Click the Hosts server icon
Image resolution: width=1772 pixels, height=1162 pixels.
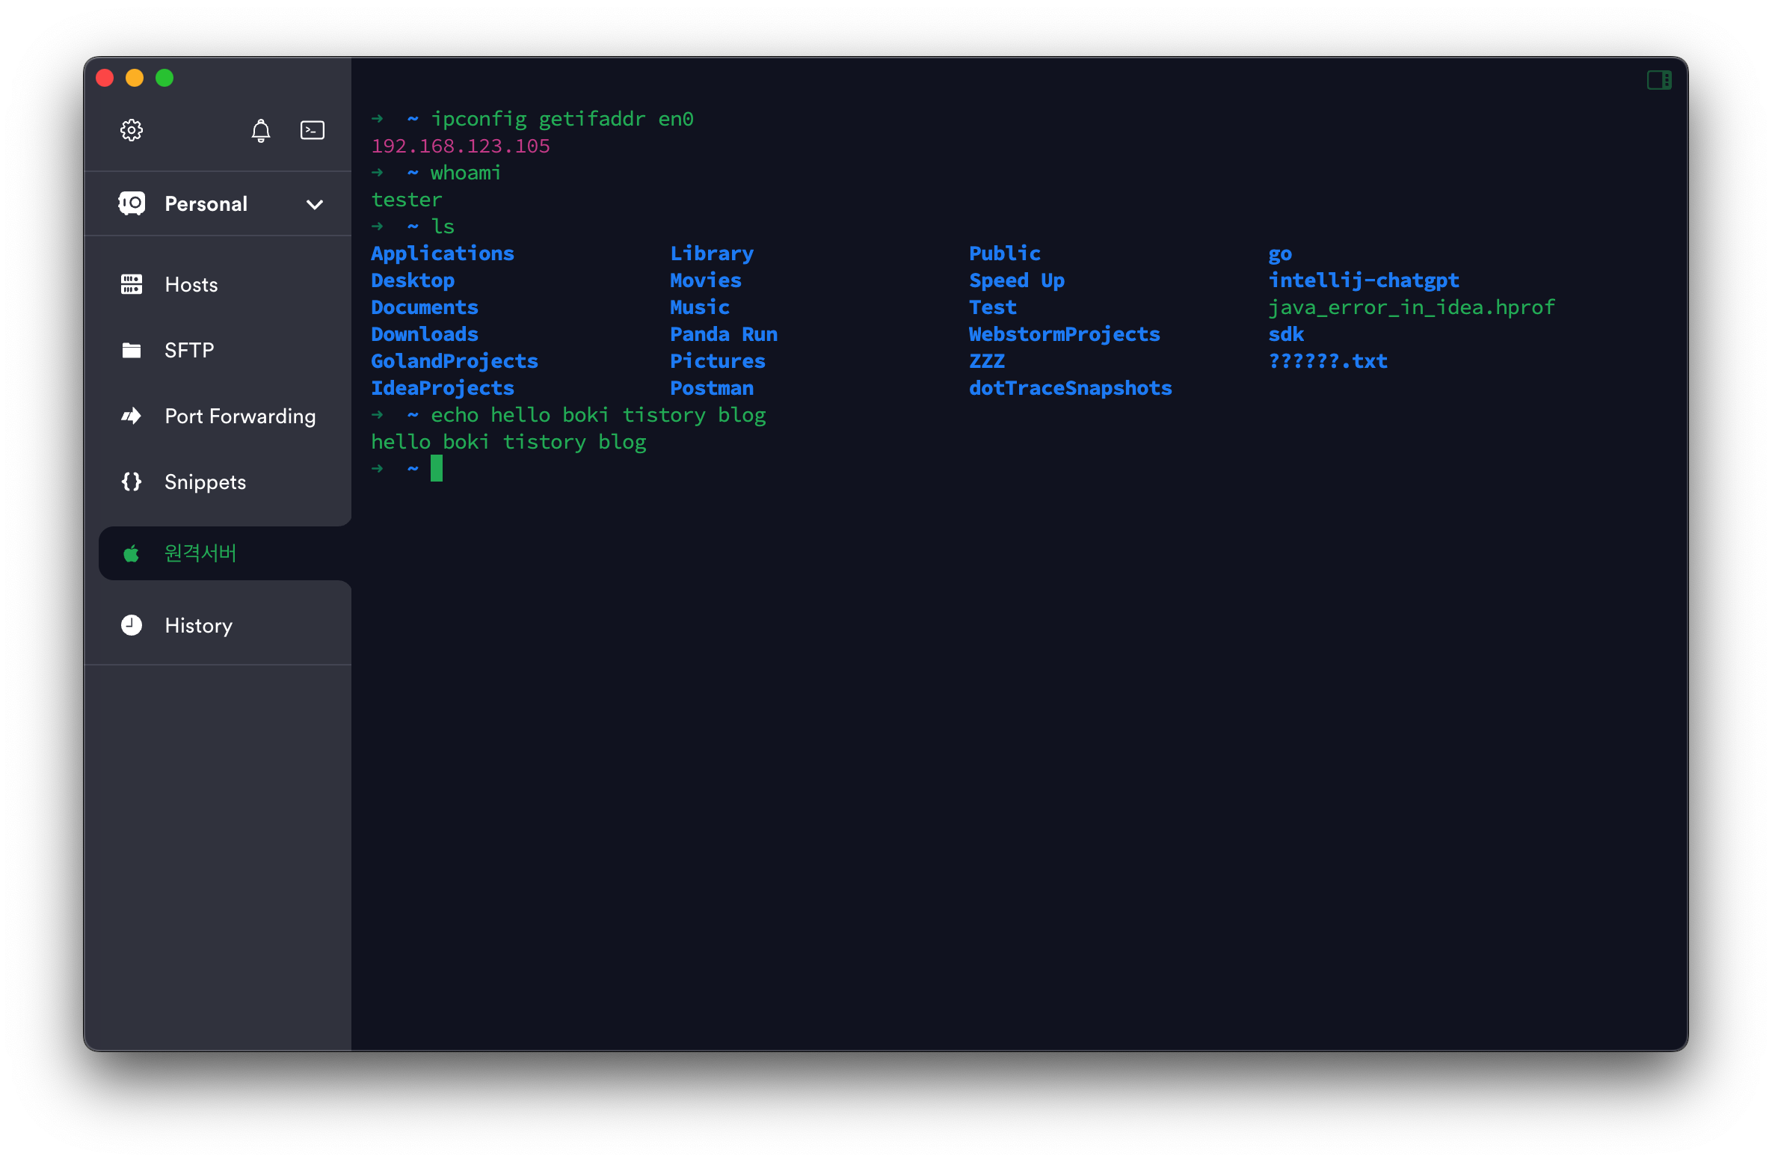(132, 284)
